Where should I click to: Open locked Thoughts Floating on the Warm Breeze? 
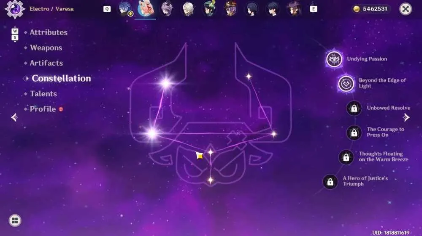coord(346,157)
